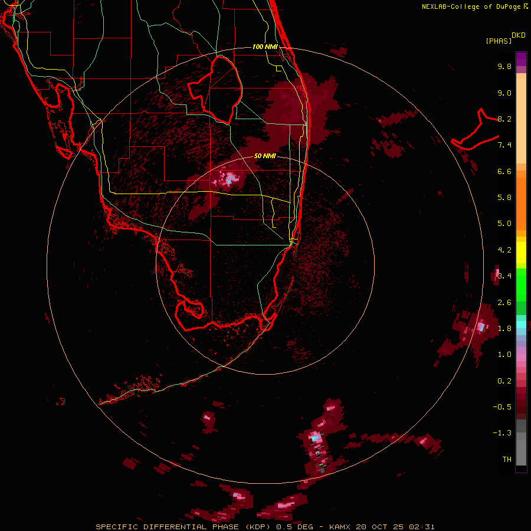Click the "20 OCT 25 02:31" timestamp
Viewport: 531px width, 531px height.
(395, 527)
